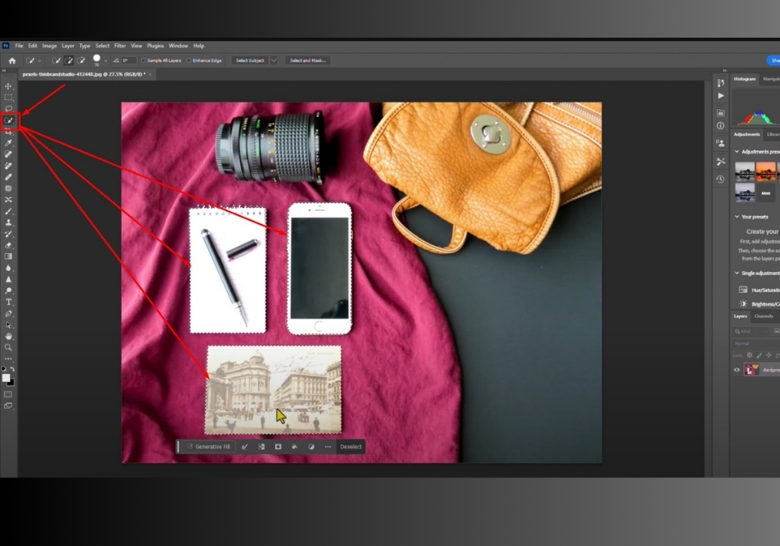780x546 pixels.
Task: Click the Home icon in options bar
Action: coord(12,61)
